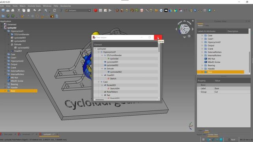Click the wrench and screwdriver tools icon
The image size is (253, 142).
point(46,11)
